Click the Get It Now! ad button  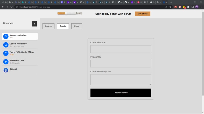click(142, 14)
